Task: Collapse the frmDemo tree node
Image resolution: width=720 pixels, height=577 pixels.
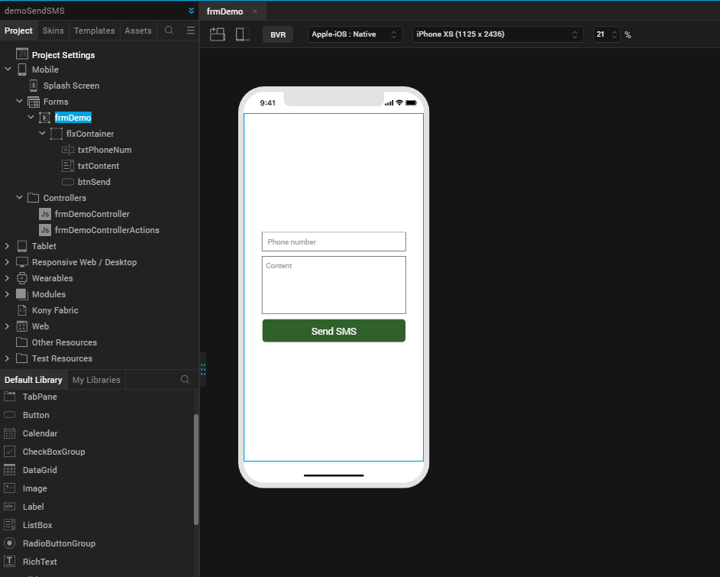Action: click(31, 117)
